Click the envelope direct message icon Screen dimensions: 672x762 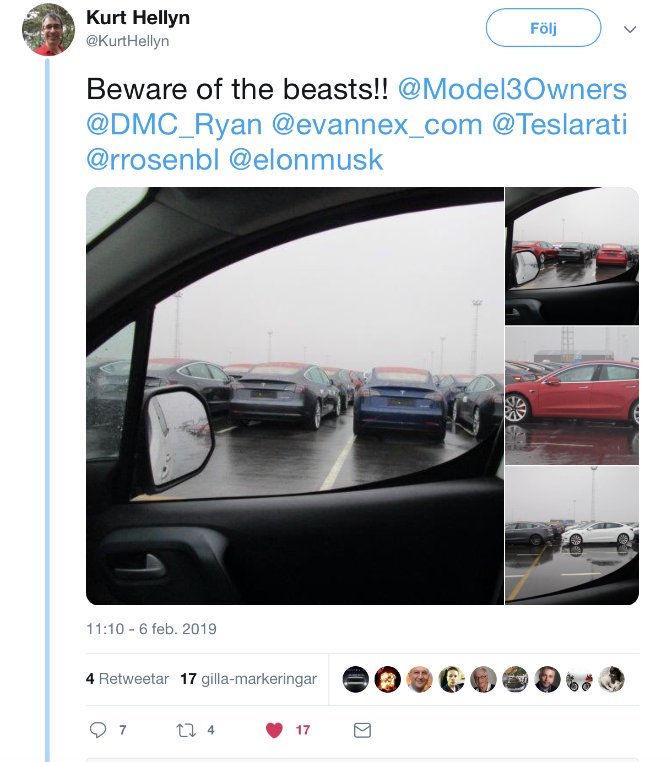[362, 730]
